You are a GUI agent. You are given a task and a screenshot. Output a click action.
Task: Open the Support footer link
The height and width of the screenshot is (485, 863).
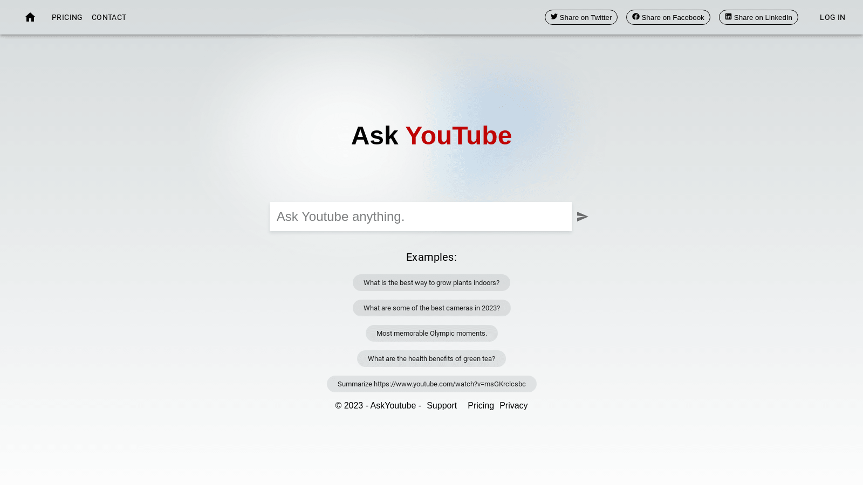tap(442, 405)
